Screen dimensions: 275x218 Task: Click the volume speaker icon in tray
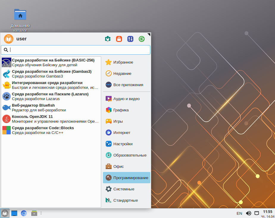point(248,213)
